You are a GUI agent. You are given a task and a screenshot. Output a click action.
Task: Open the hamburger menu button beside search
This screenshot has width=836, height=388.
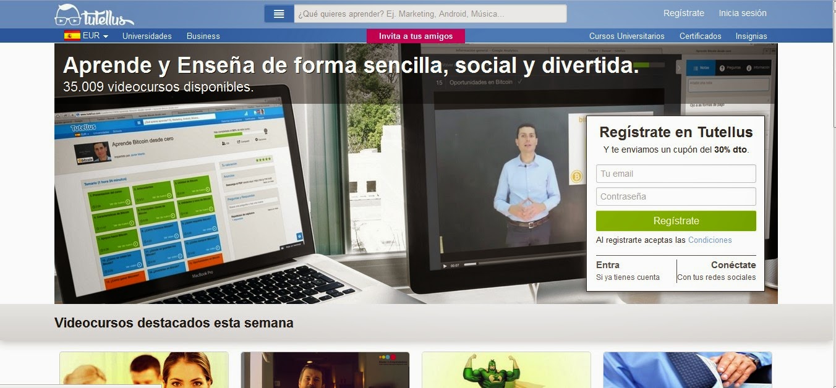coord(279,14)
